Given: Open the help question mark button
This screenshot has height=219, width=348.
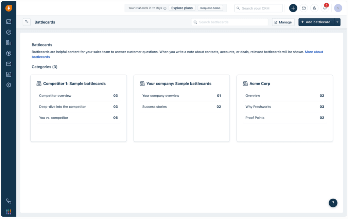Looking at the screenshot, I should (333, 203).
